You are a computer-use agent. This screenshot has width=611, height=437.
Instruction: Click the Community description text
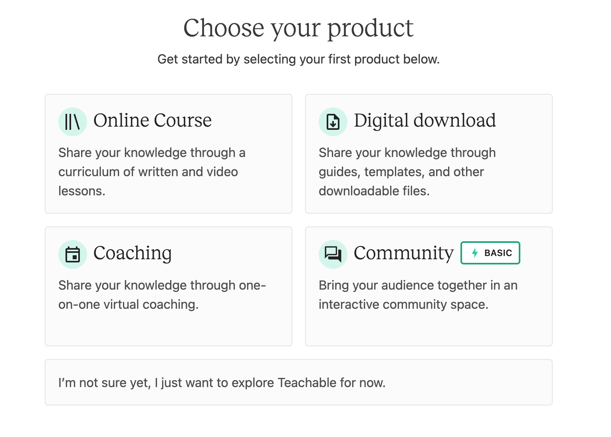pos(418,294)
